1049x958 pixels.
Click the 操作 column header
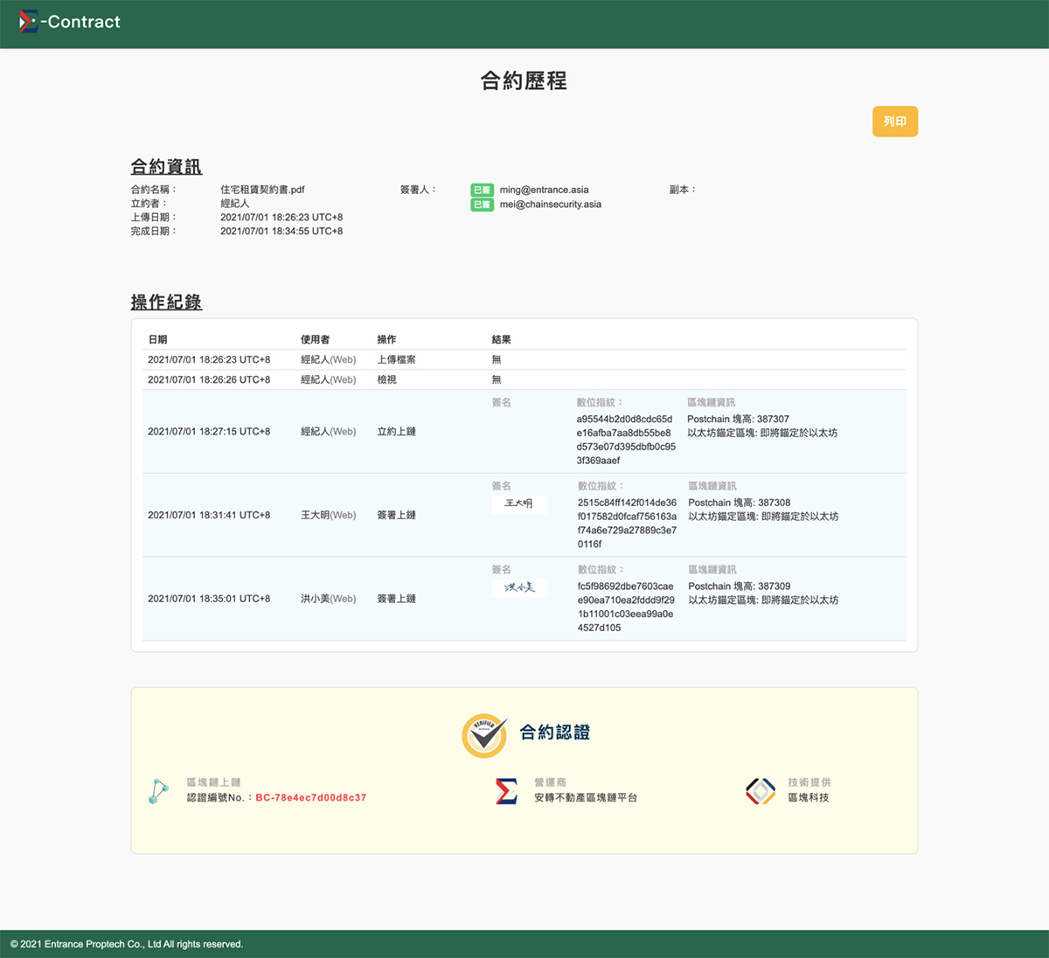pyautogui.click(x=386, y=339)
